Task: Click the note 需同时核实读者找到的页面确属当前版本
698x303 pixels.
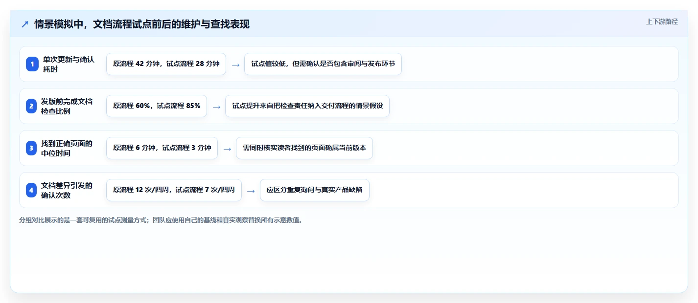Action: pyautogui.click(x=304, y=148)
